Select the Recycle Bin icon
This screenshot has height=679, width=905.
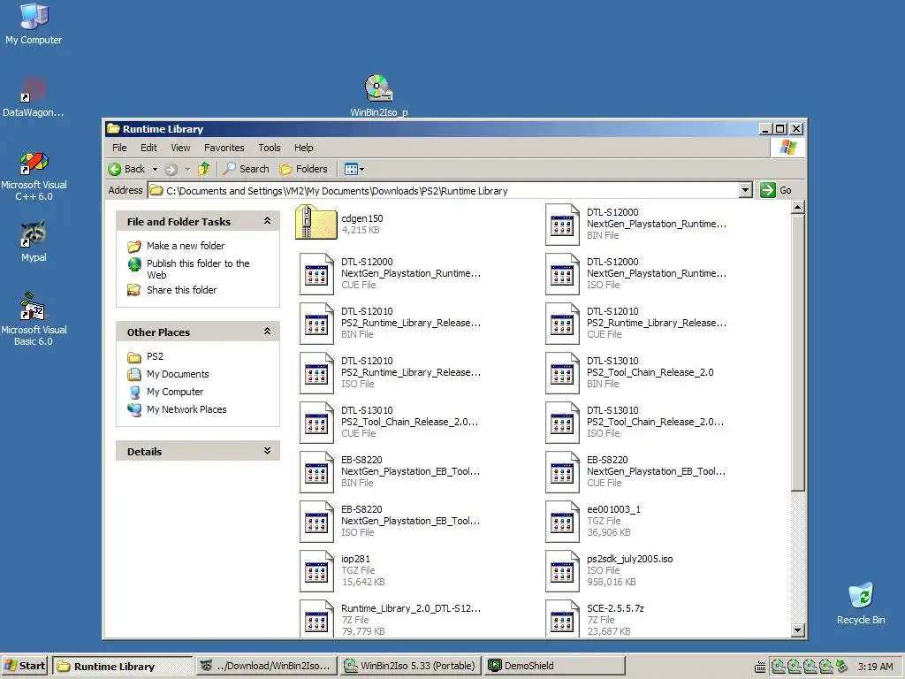(861, 603)
